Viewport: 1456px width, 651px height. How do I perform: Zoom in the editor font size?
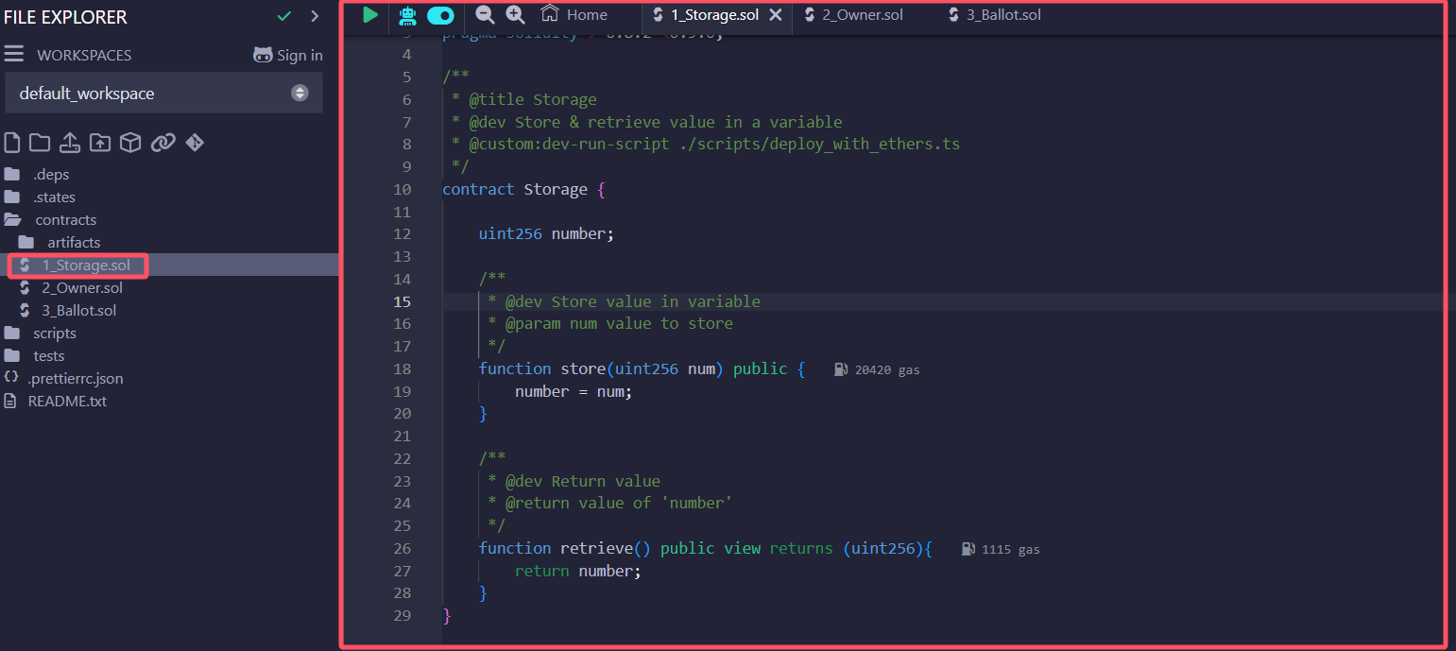coord(515,14)
